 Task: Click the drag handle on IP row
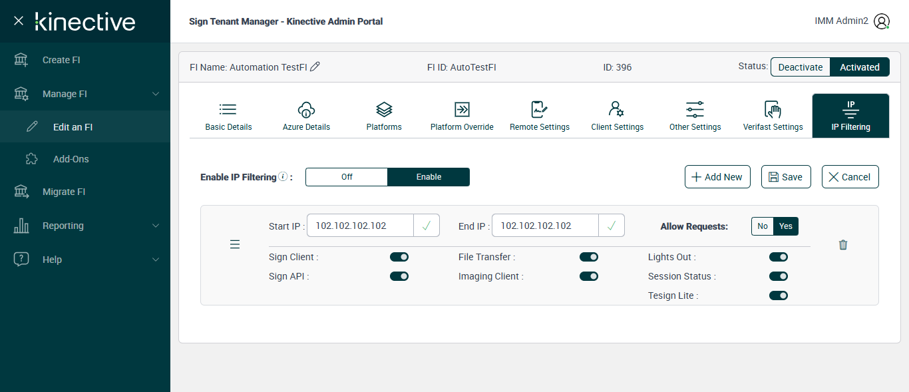235,245
